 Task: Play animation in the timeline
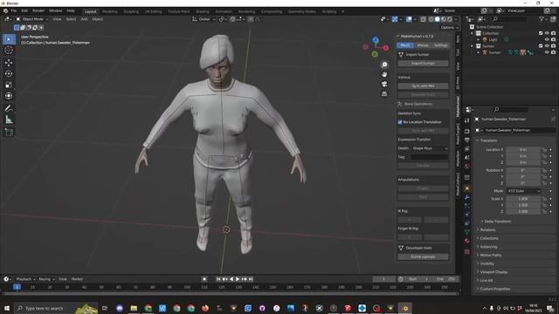[238, 279]
